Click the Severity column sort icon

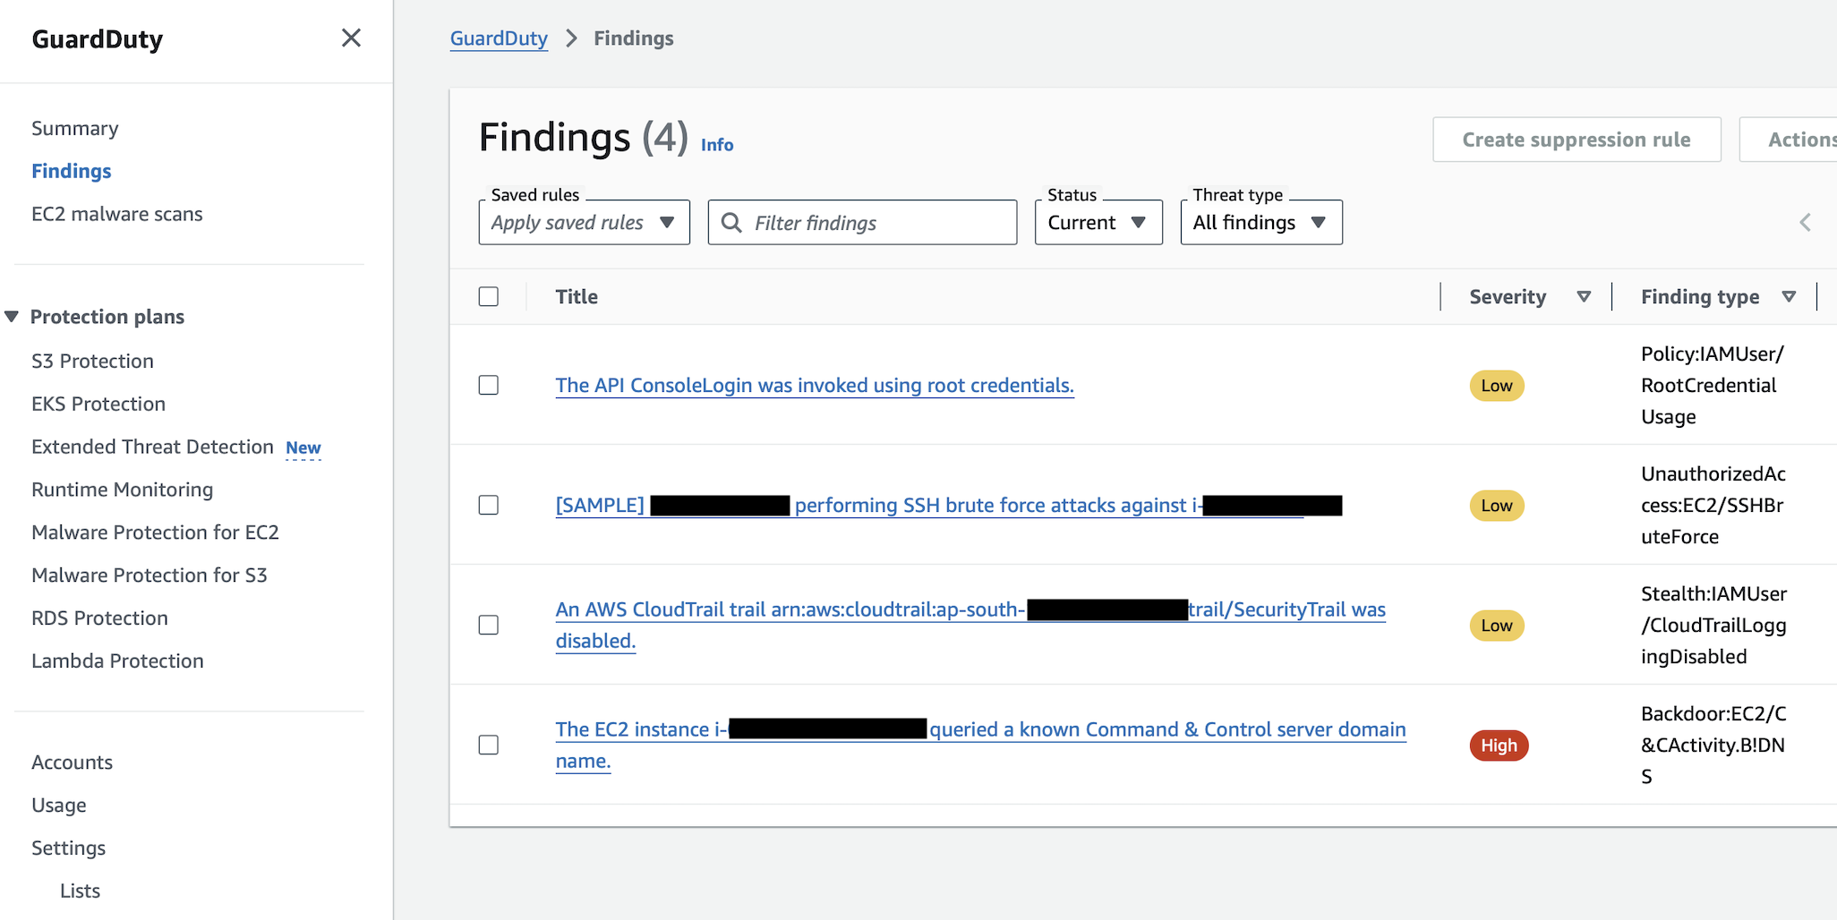pos(1584,296)
